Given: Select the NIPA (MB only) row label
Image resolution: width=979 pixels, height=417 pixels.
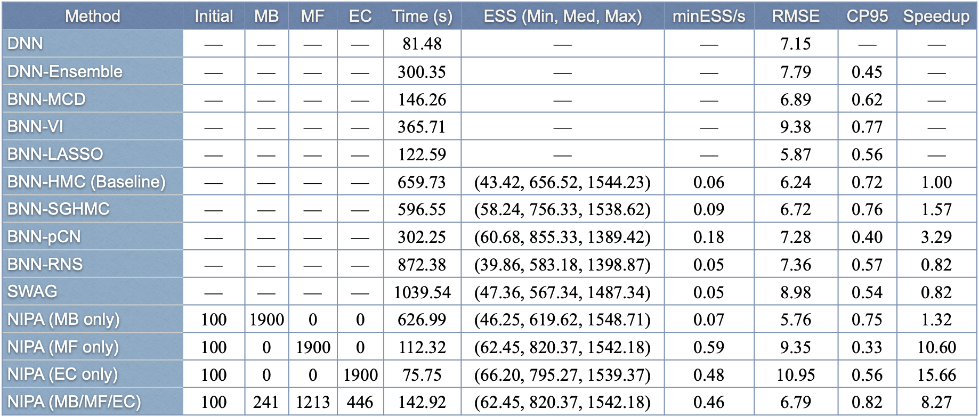Looking at the screenshot, I should [63, 319].
